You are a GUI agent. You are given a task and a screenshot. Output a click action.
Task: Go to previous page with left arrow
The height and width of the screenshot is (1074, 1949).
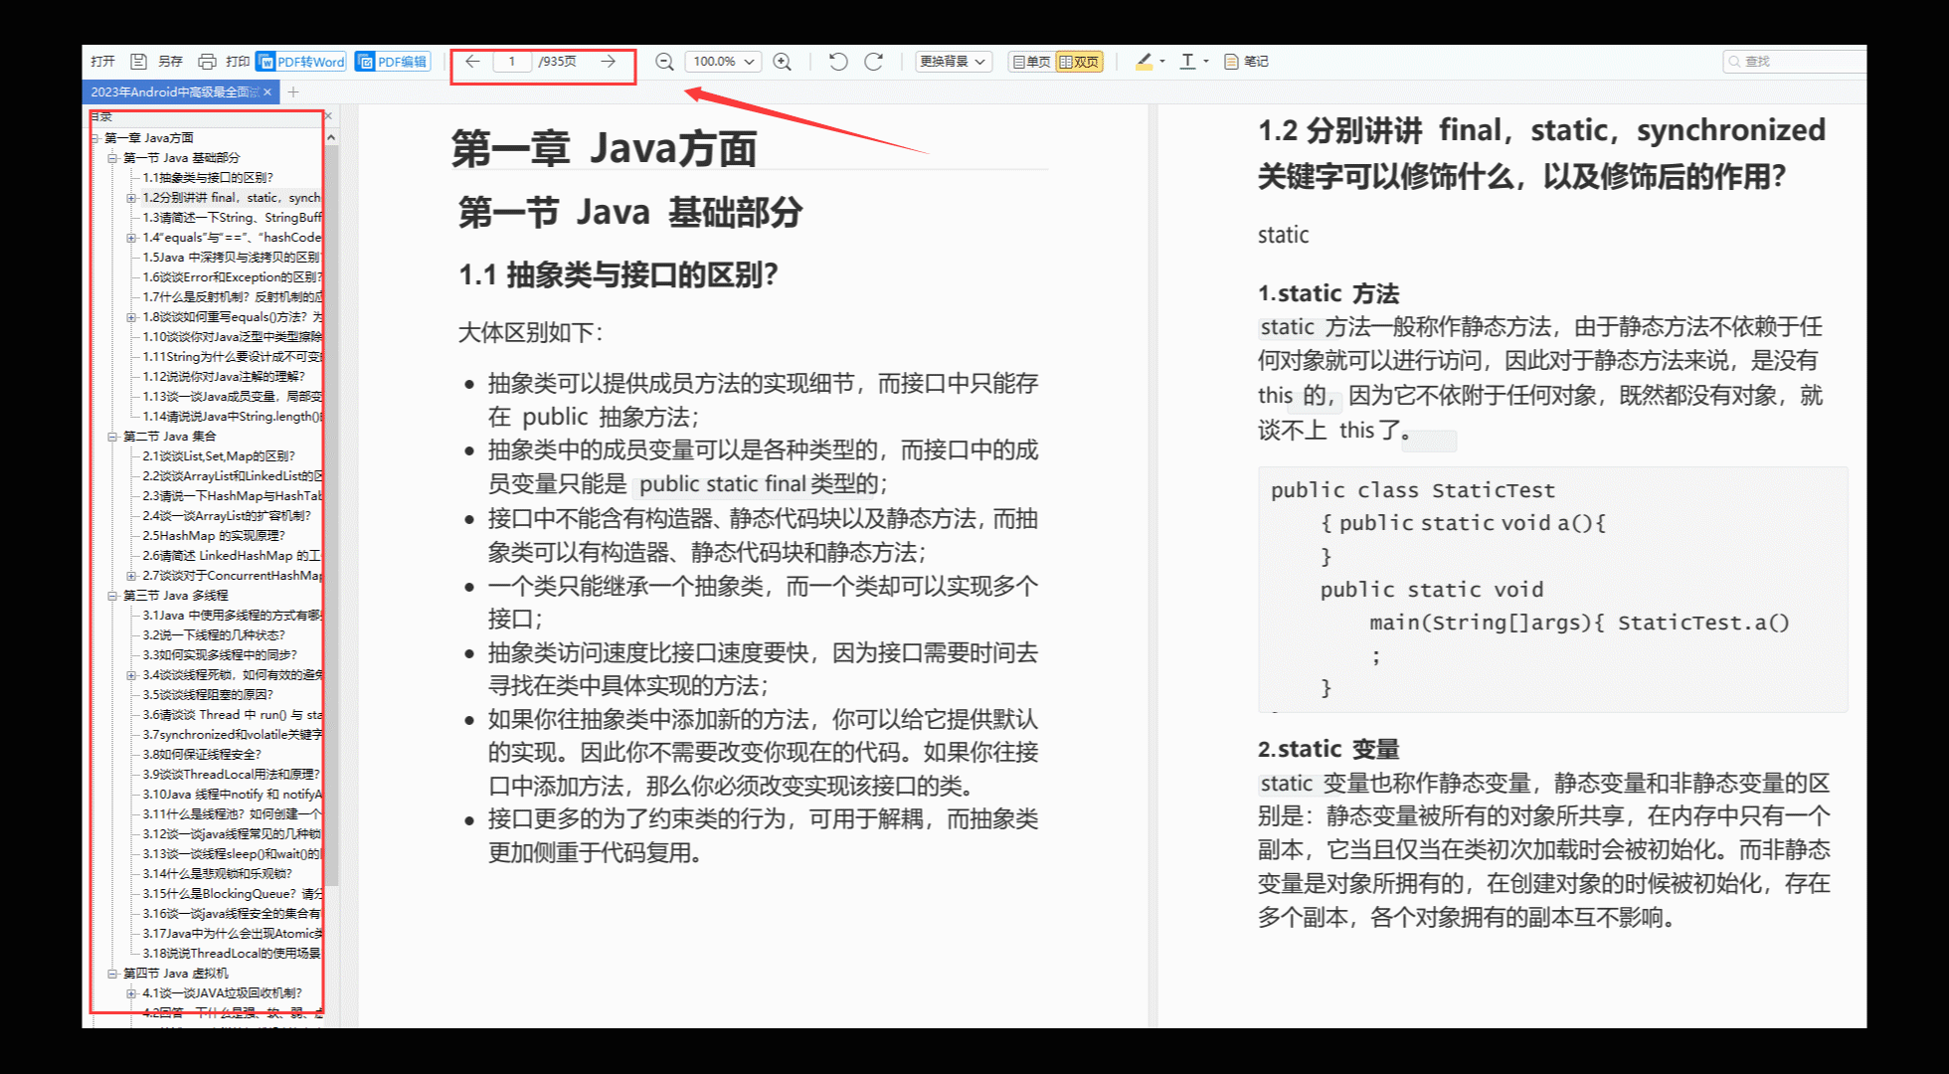tap(473, 62)
